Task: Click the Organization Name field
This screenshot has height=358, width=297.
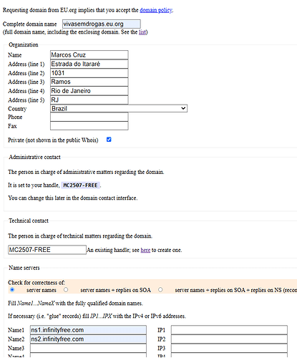Action: [89, 55]
